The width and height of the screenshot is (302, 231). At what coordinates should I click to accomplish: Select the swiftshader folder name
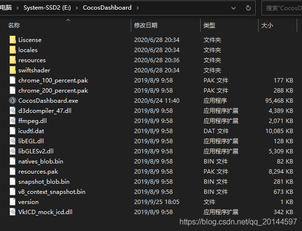coord(34,70)
